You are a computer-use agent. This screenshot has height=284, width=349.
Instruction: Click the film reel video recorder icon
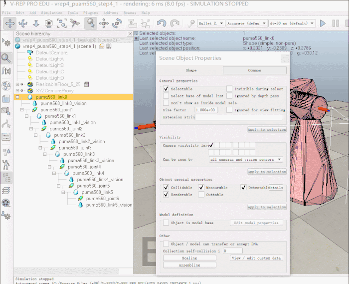6,203
